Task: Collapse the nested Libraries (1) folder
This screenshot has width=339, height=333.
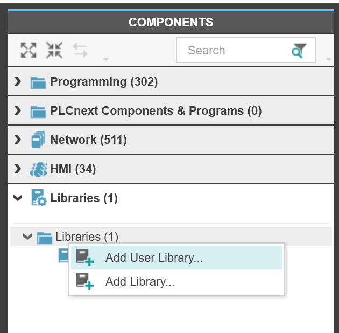Action: [27, 237]
